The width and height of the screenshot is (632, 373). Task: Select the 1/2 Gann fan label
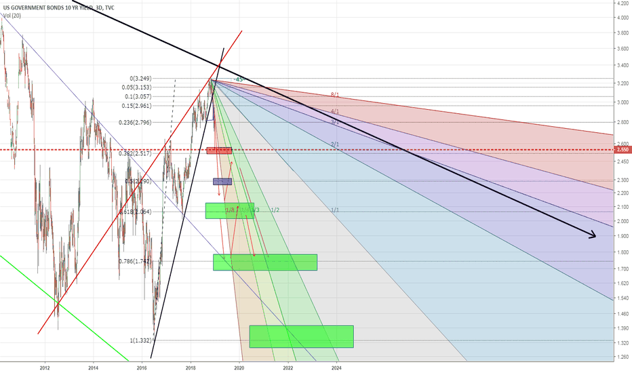275,210
